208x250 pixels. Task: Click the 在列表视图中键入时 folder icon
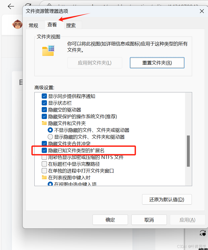(x=44, y=177)
